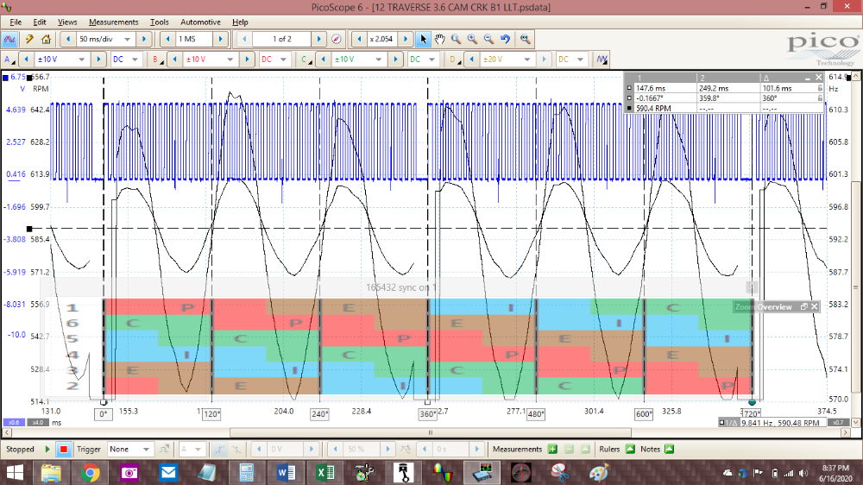This screenshot has width=863, height=485.
Task: Open the Automotive menu
Action: pos(200,22)
